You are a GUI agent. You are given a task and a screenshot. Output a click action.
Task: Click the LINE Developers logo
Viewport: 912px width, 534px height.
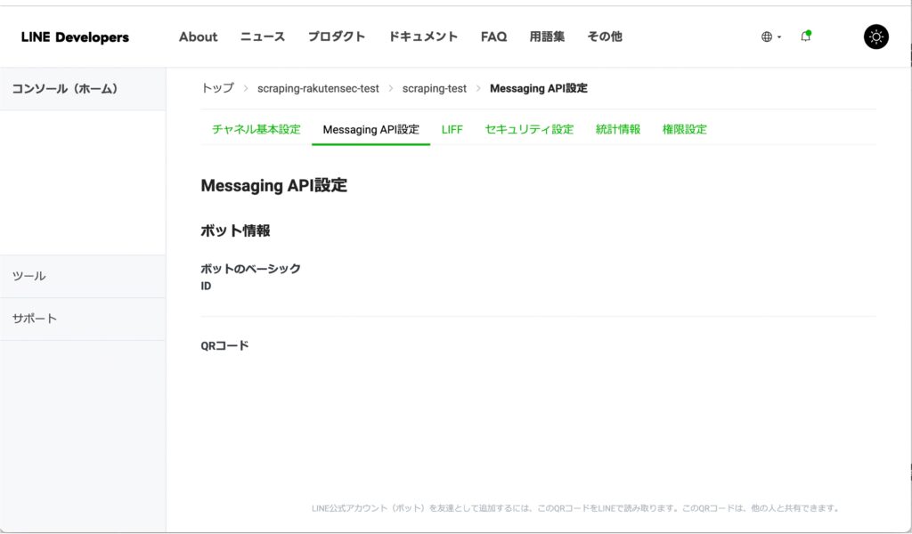click(75, 37)
